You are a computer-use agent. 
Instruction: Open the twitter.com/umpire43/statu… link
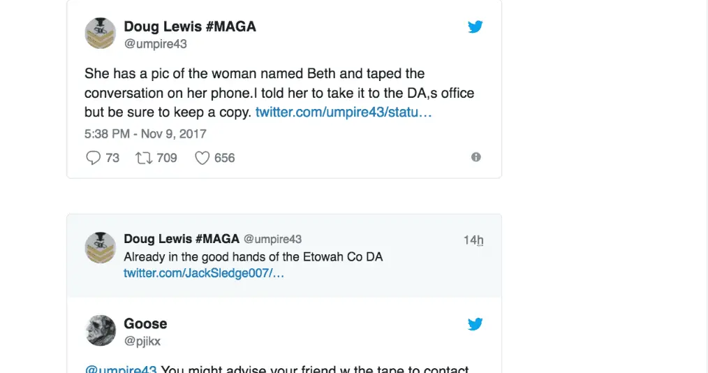coord(344,112)
